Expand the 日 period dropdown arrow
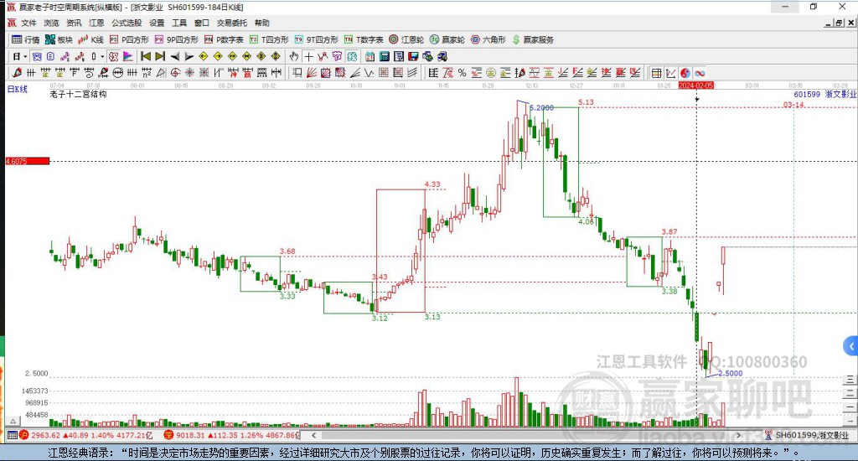This screenshot has height=461, width=858. click(25, 56)
